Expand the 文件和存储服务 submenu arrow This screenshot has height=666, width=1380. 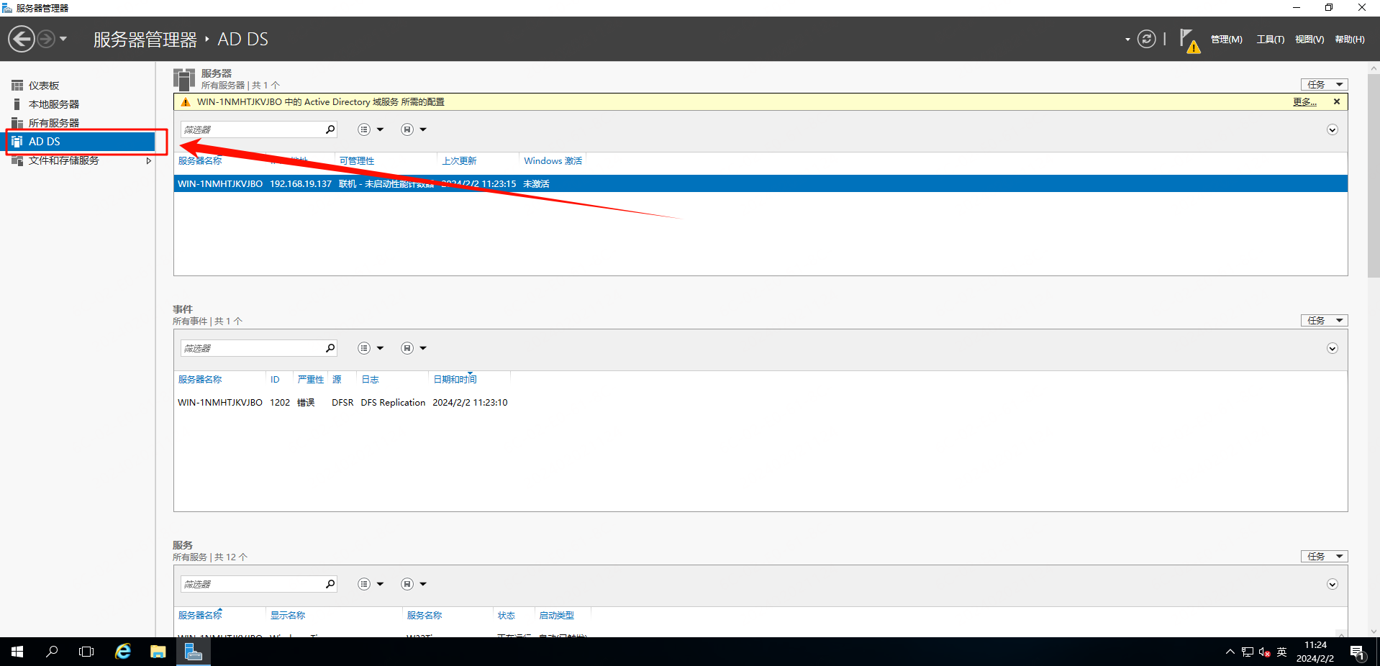[x=148, y=160]
